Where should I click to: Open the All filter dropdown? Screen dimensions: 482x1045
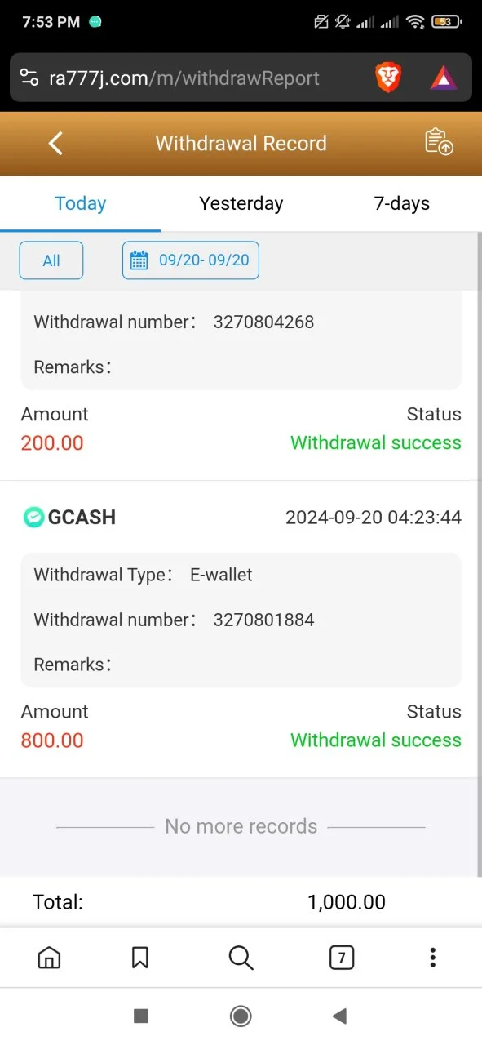point(51,260)
